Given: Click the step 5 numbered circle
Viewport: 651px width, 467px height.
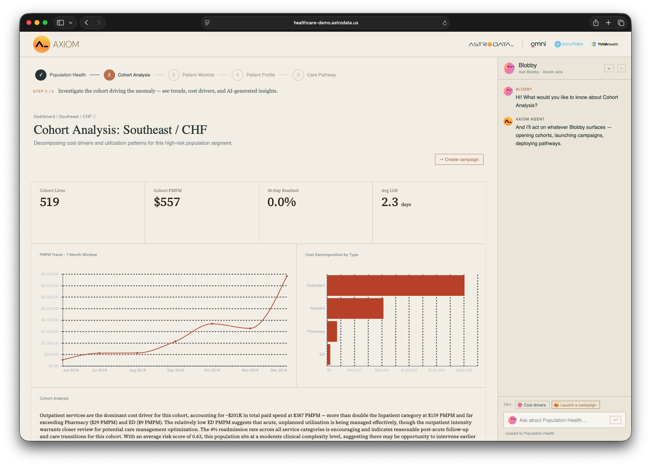Looking at the screenshot, I should tap(298, 75).
